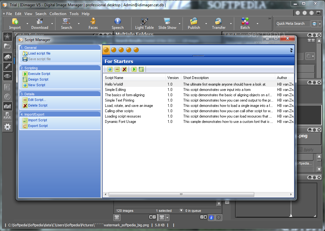
Task: Open Slide Show dropdown arrow
Action: coord(179,24)
